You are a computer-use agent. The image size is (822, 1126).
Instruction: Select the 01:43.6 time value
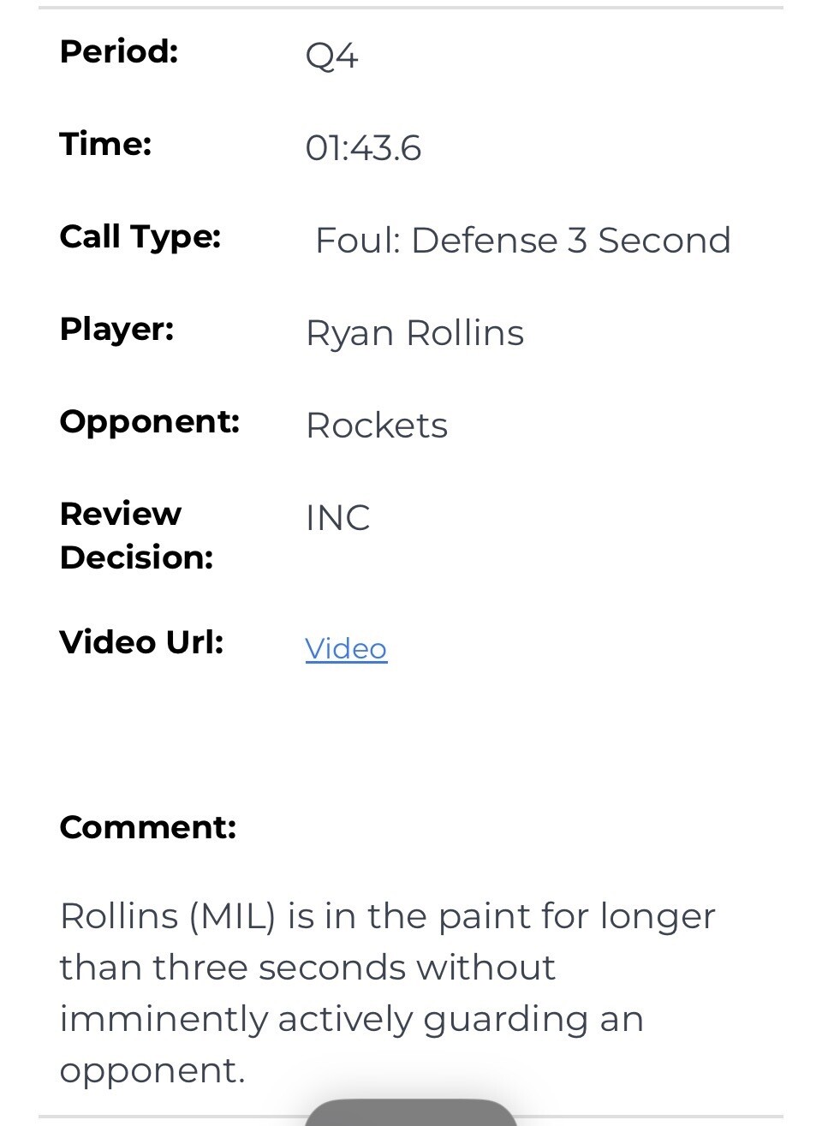click(x=363, y=148)
